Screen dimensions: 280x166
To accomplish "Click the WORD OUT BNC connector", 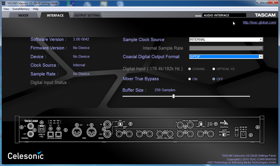I will click(x=107, y=134).
